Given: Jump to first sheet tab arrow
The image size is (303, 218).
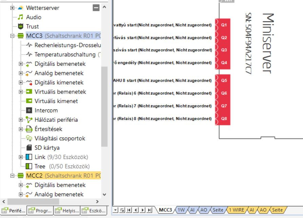Looking at the screenshot, I should pos(129,210).
